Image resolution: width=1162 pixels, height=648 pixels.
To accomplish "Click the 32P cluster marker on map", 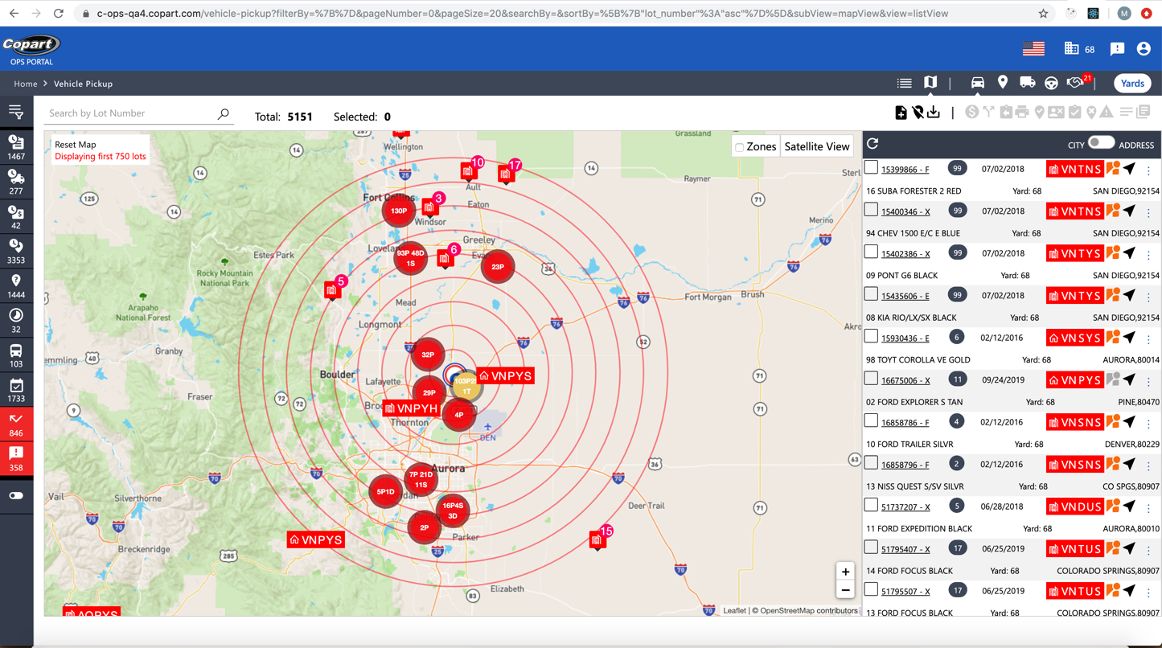I will pyautogui.click(x=428, y=354).
